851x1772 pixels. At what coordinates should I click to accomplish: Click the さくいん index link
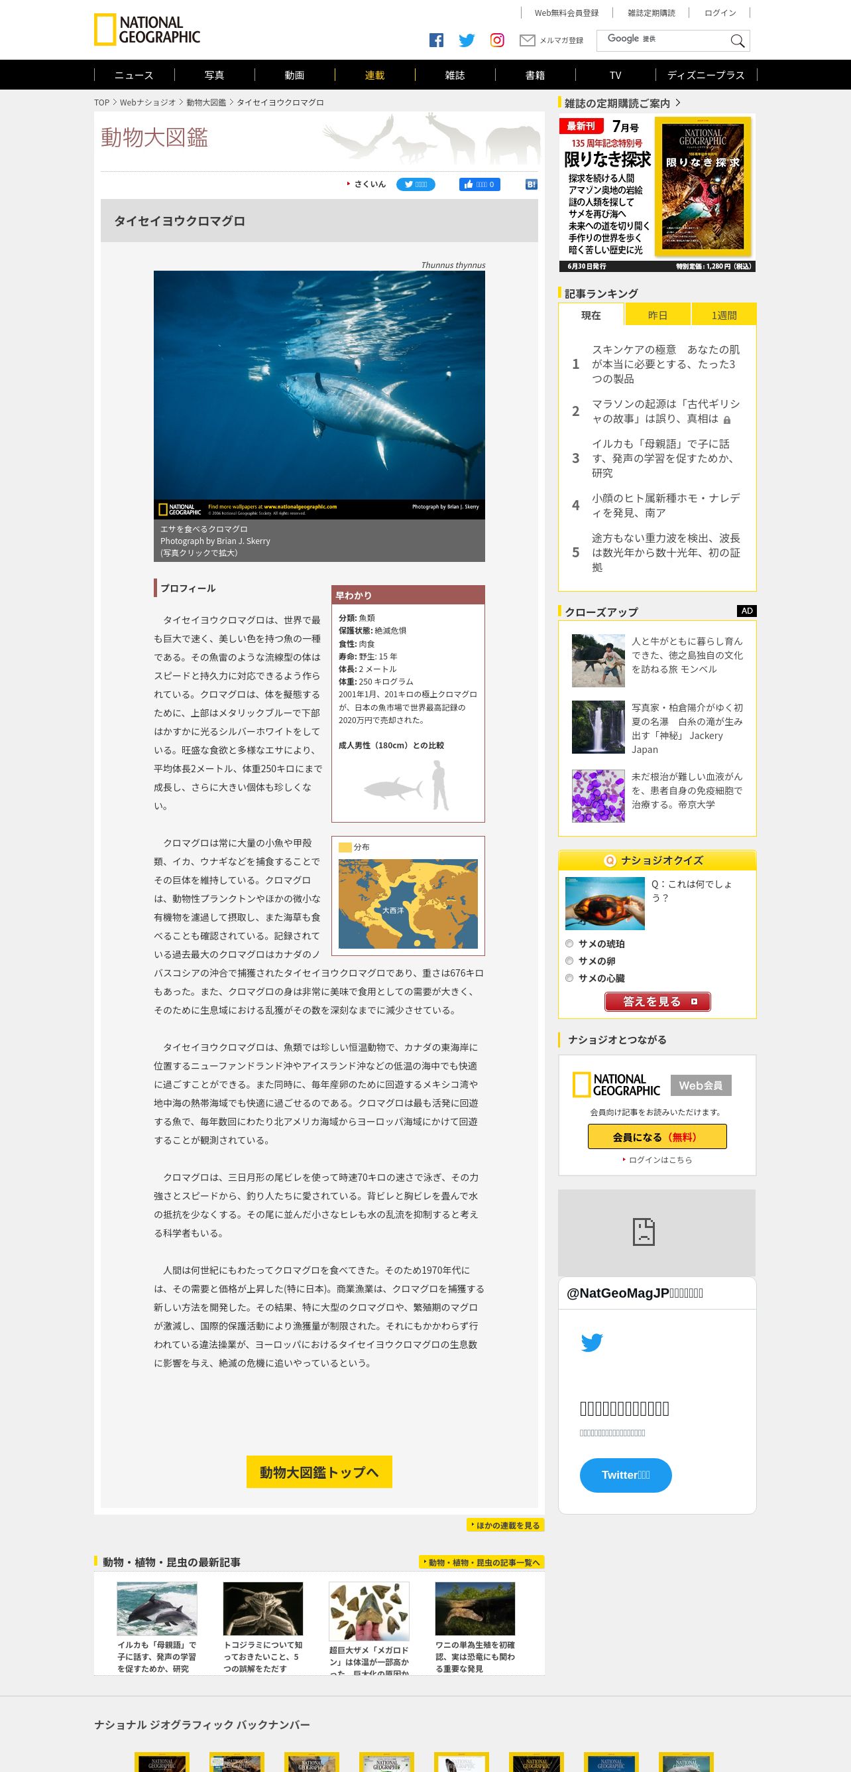pyautogui.click(x=370, y=184)
